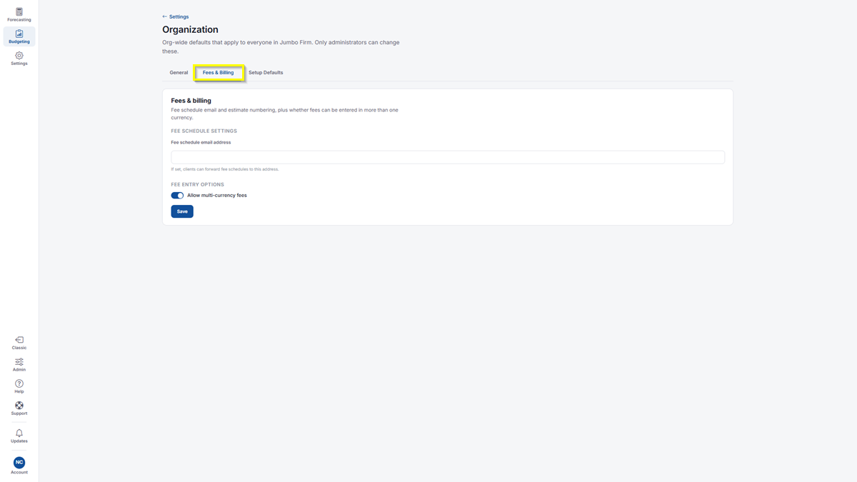Select the Fees & Billing tab
The height and width of the screenshot is (482, 857).
click(x=219, y=73)
